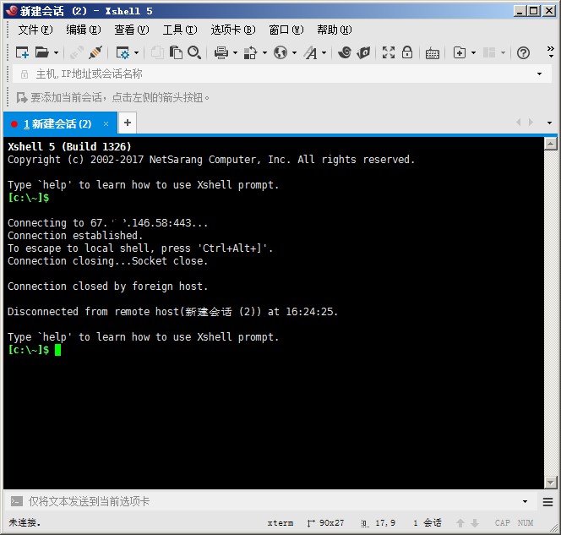Click the 17, 9 cursor position status
The image size is (561, 535).
(379, 523)
